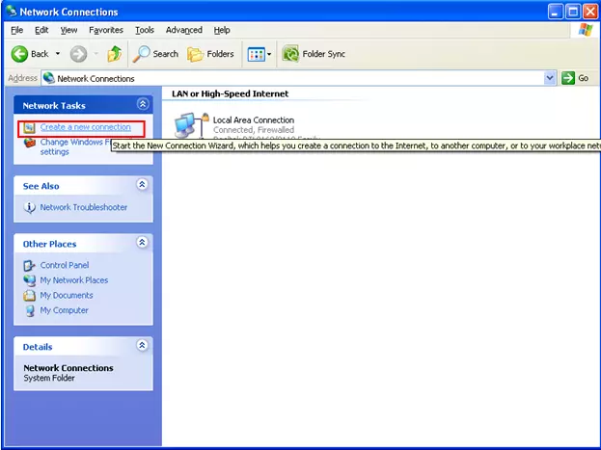Click the Control Panel icon
The width and height of the screenshot is (601, 450).
pyautogui.click(x=30, y=265)
